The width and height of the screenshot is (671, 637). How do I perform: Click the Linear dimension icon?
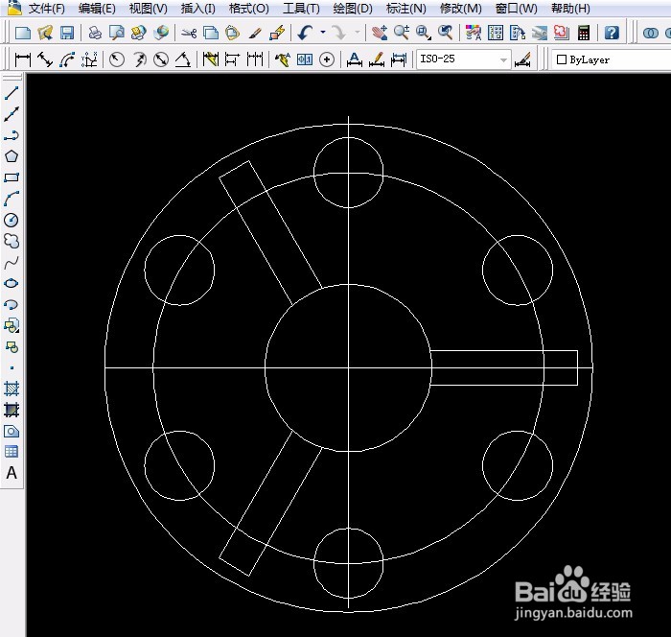22,59
